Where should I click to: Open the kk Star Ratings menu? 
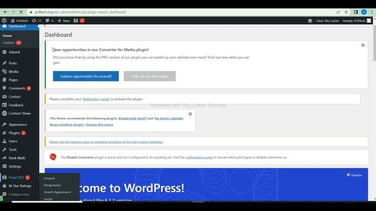coord(19,186)
